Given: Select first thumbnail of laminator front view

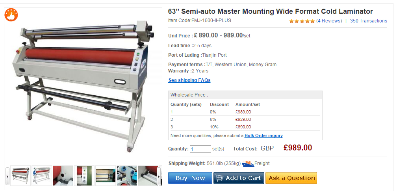Looking at the screenshot, I should [x=20, y=176].
